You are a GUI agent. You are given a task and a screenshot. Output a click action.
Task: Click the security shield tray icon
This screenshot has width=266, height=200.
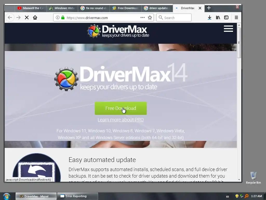pos(237,196)
